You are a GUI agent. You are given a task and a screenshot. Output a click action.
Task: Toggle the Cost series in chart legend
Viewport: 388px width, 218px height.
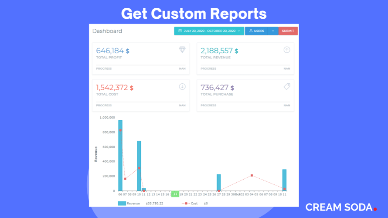[190, 204]
